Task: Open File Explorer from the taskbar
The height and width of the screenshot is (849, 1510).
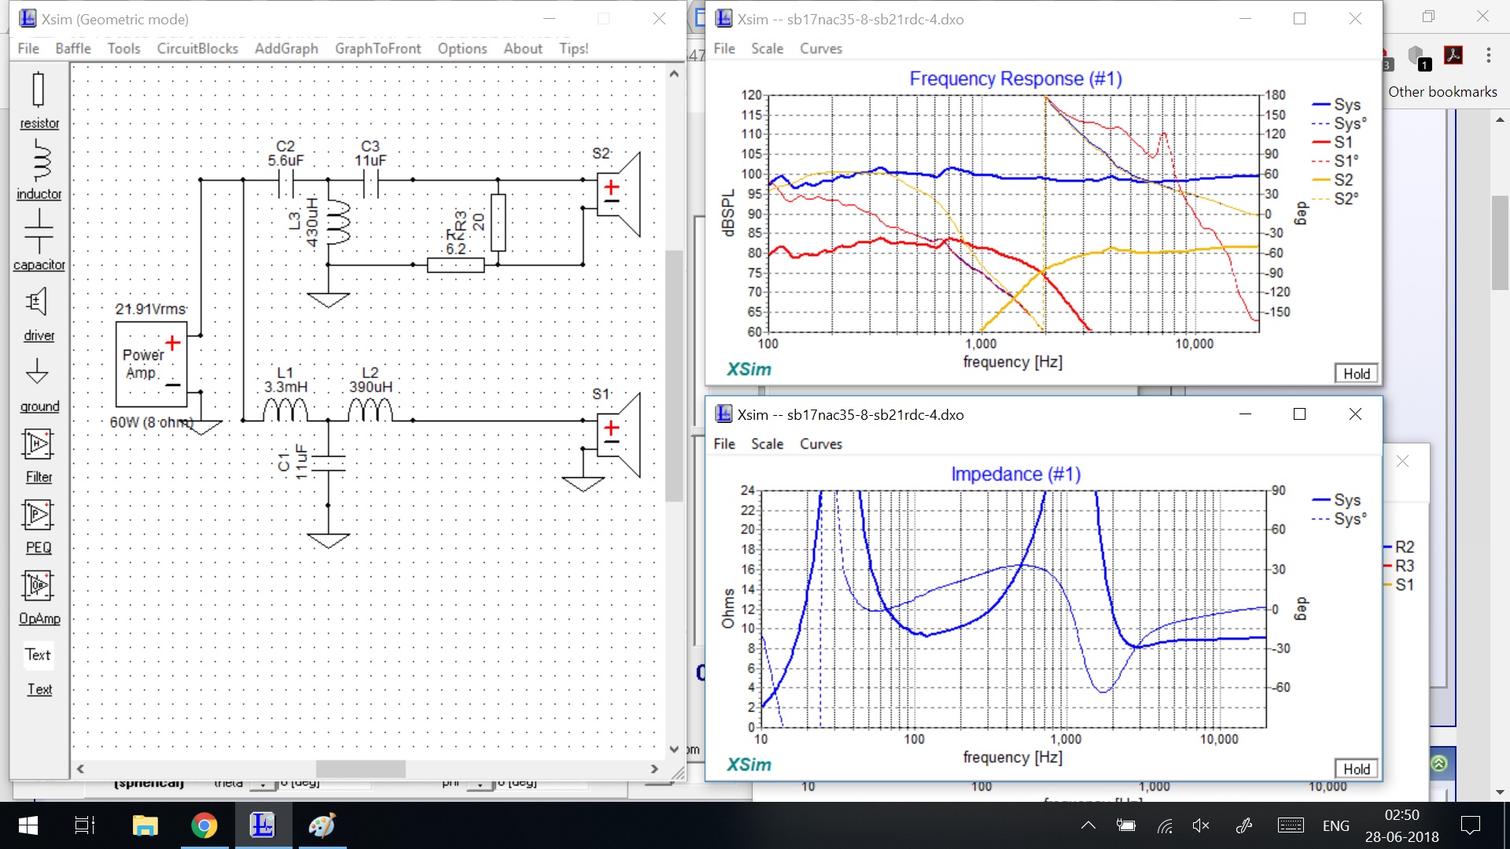Action: coord(145,825)
